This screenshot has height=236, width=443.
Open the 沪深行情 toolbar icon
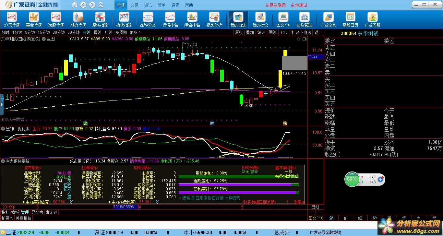coord(12,19)
